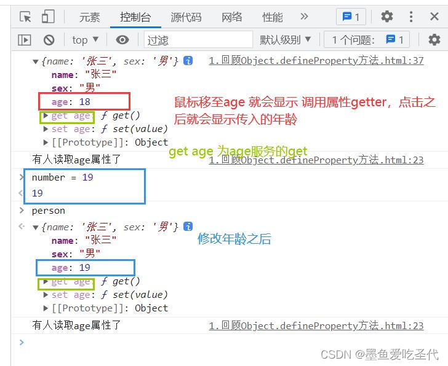
Task: Open the 1 个问题 issues button
Action: click(x=367, y=40)
